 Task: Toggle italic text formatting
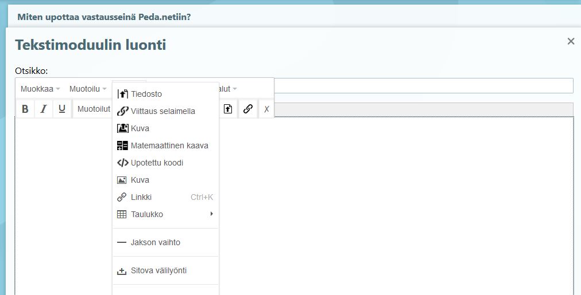[x=43, y=109]
